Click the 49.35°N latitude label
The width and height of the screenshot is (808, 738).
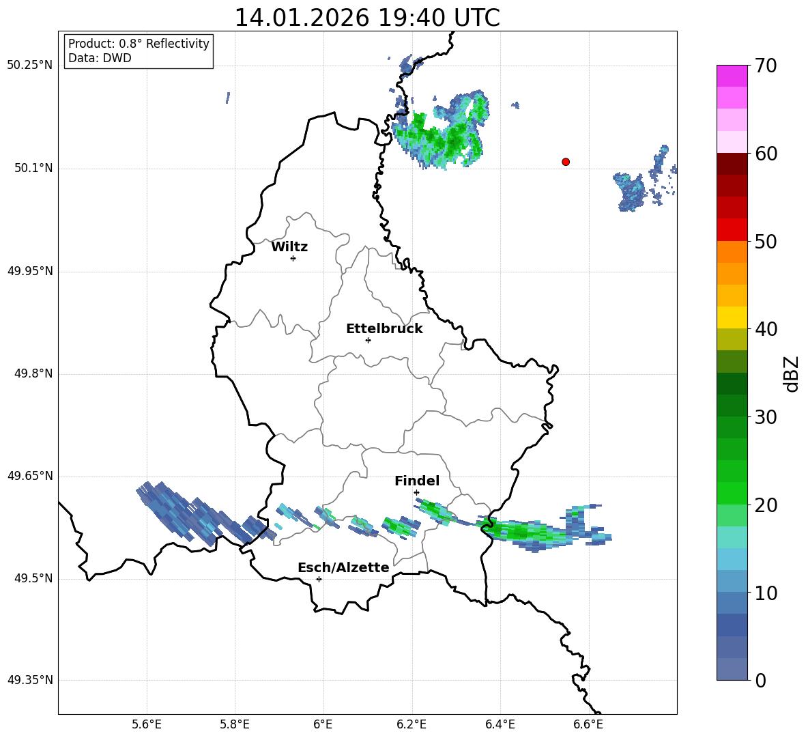pos(30,680)
